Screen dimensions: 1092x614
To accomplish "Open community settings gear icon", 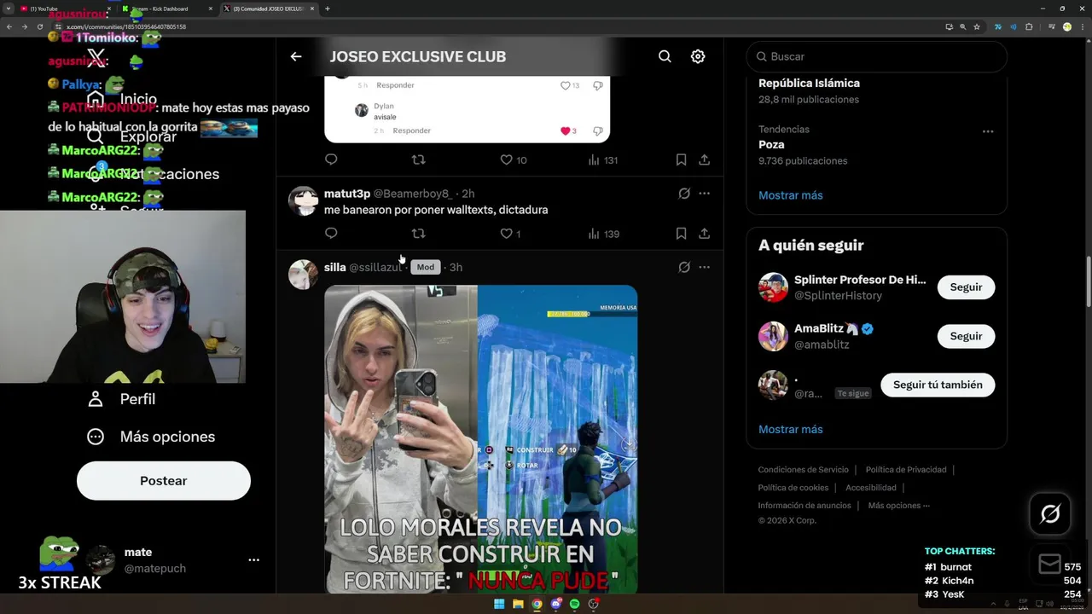I will [x=698, y=56].
